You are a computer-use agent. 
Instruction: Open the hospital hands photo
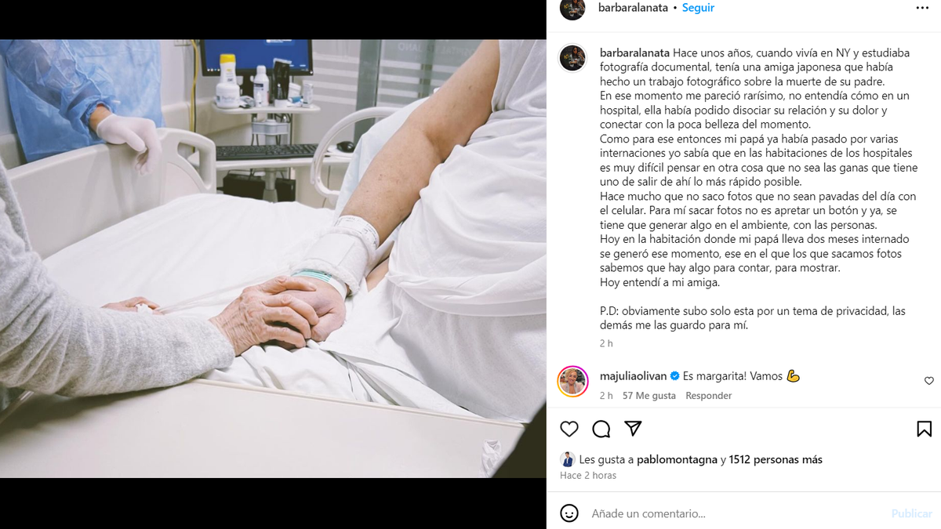[x=273, y=259]
